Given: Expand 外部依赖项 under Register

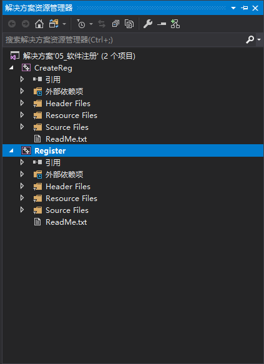Looking at the screenshot, I should click(x=22, y=174).
